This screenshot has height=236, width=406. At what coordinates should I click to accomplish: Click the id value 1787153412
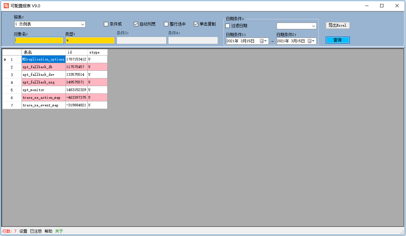[76, 59]
